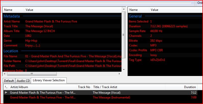Click the vertical scrollbar down arrow
Viewport: 203px width, 104px height.
[x=124, y=70]
